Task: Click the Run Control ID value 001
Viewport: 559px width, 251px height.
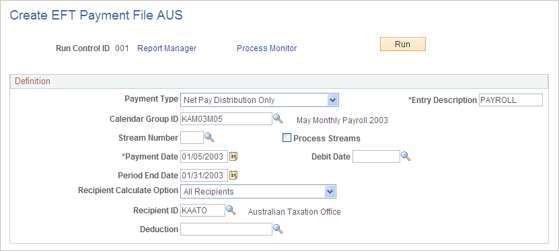Action: point(122,48)
